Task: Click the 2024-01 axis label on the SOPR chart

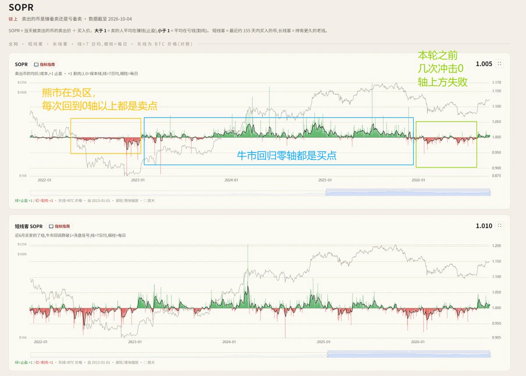Action: pos(231,180)
